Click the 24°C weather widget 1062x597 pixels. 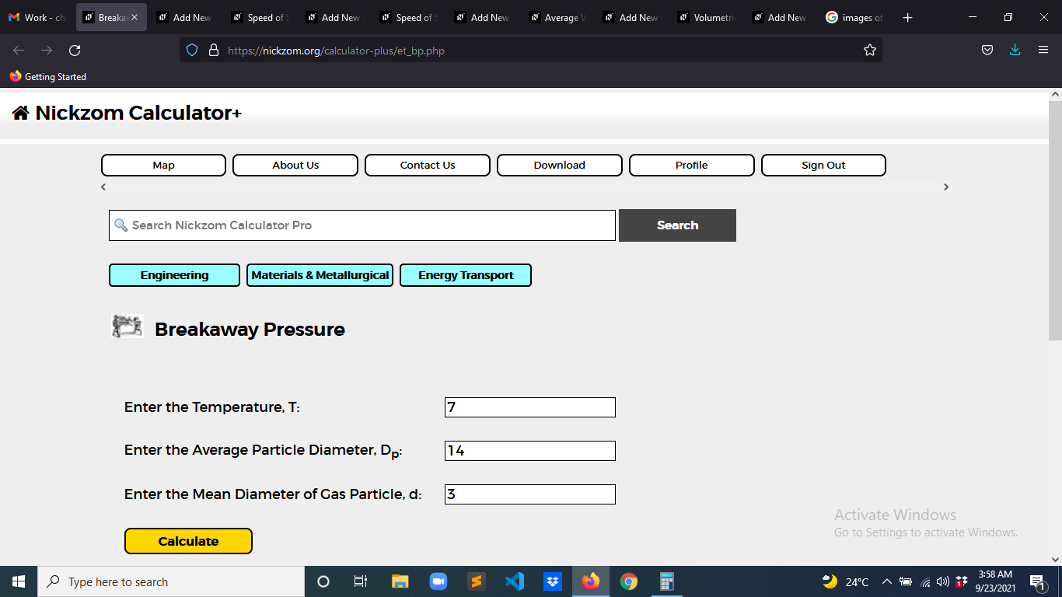(x=845, y=581)
